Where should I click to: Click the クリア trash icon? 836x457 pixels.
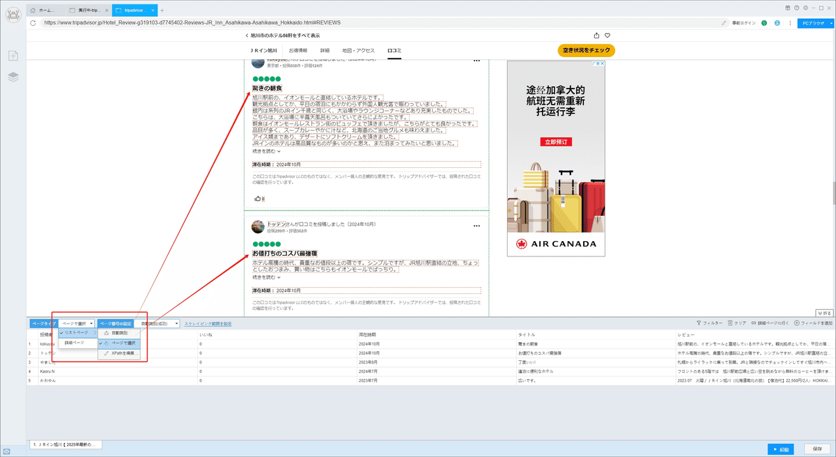pos(737,323)
